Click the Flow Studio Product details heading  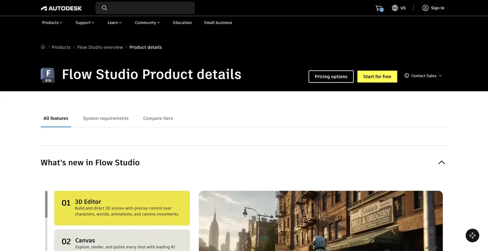152,74
